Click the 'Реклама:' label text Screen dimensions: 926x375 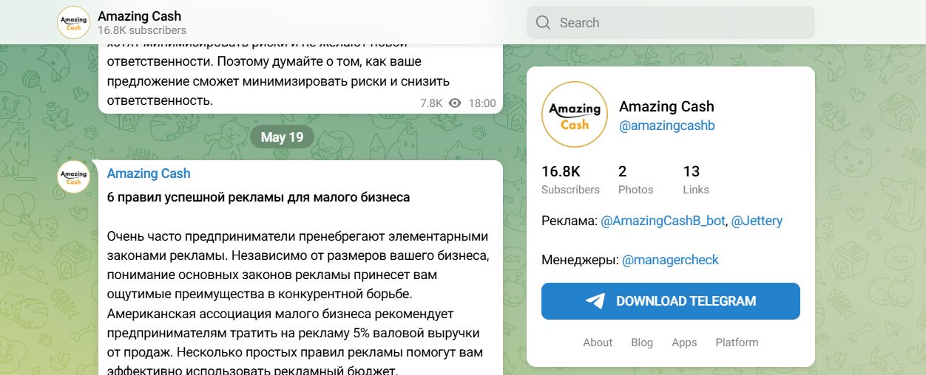tap(569, 221)
